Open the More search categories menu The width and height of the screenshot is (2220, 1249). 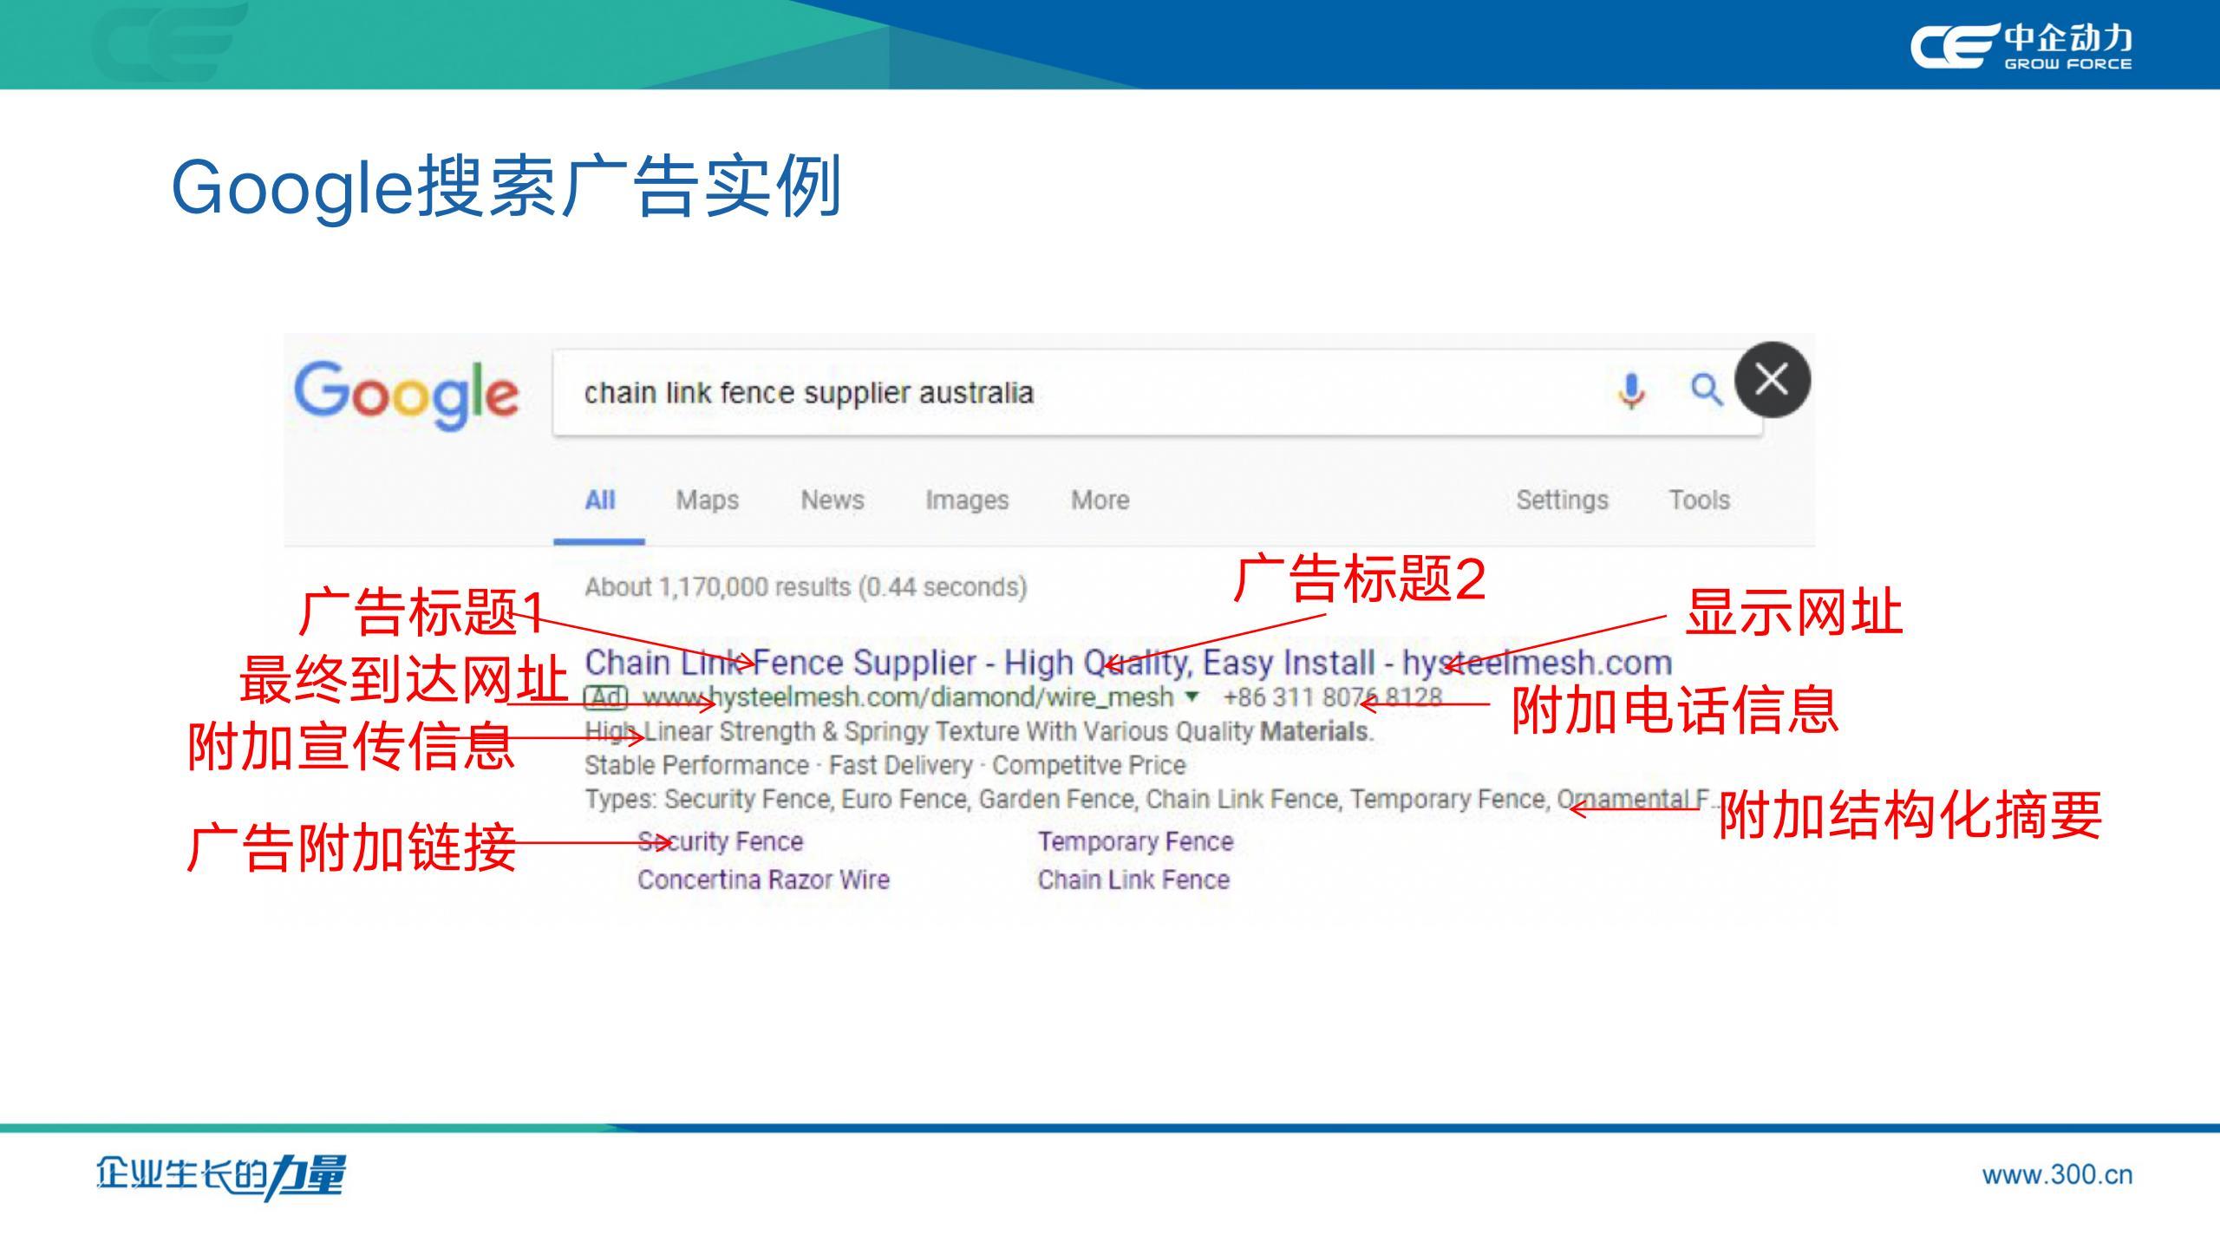click(1100, 500)
